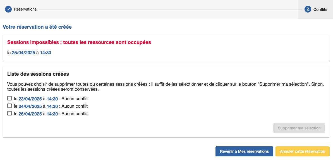Click the 14:30 time on the 23/04/2025 row
The width and height of the screenshot is (333, 160).
pos(52,99)
